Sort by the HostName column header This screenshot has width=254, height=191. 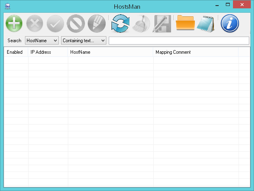click(x=110, y=52)
